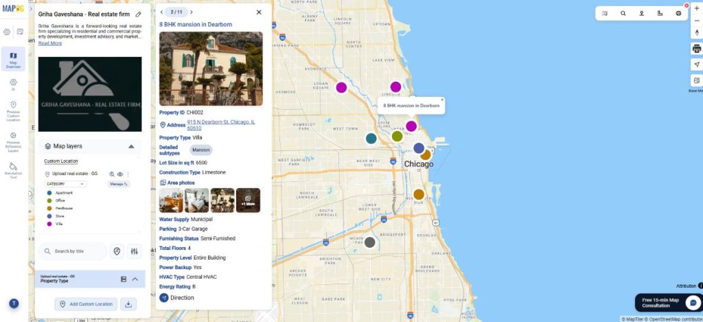
Task: Go to previous property in popup
Action: pos(161,12)
